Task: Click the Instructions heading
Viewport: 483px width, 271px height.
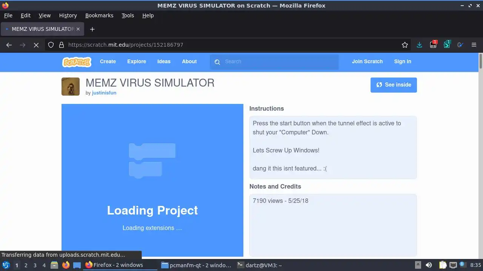Action: pyautogui.click(x=266, y=109)
